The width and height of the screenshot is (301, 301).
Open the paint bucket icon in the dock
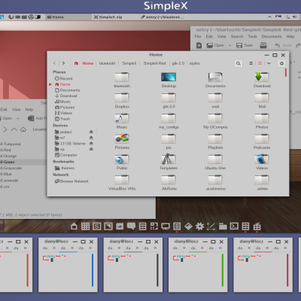188,227
